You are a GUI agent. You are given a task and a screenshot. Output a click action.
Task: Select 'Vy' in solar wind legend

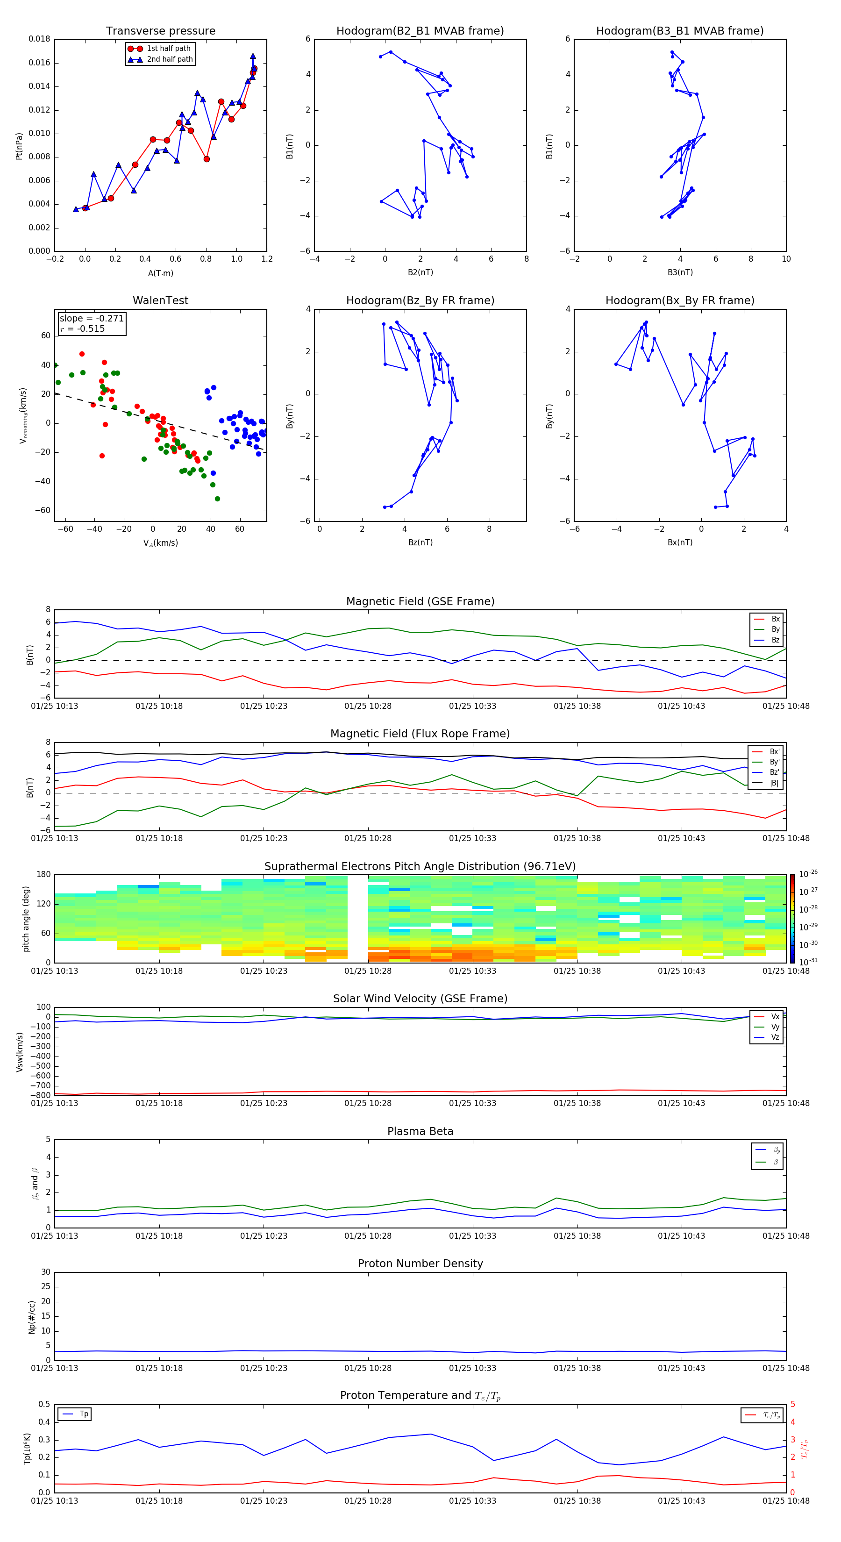[767, 1027]
